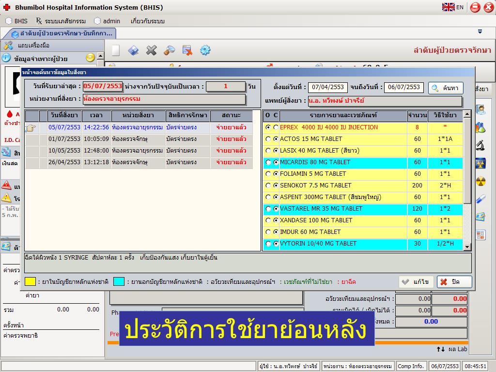Click the yellow warning triangle icon in left panel

(7, 198)
